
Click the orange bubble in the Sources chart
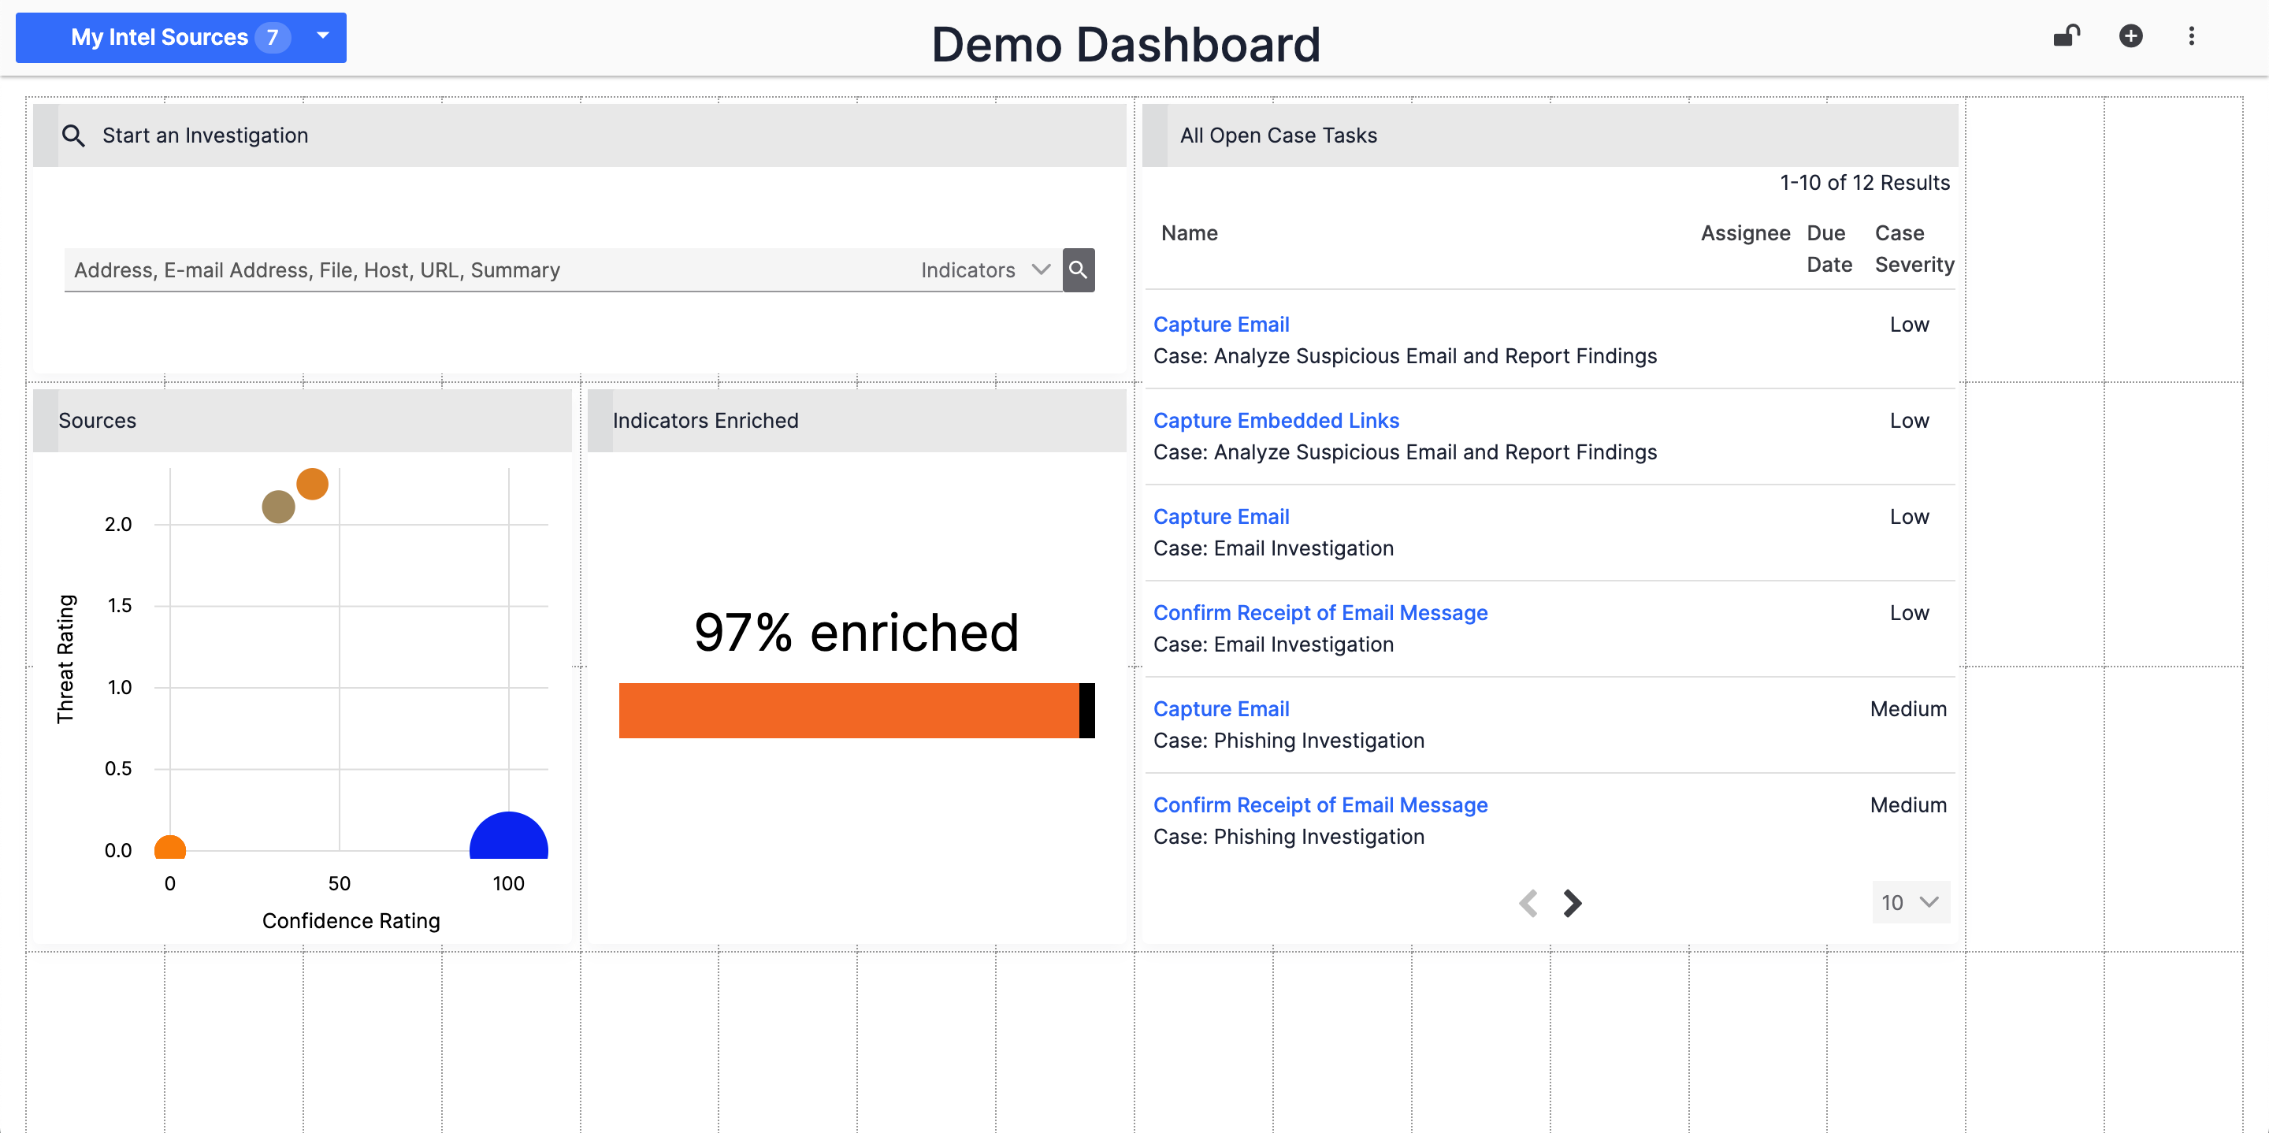click(313, 483)
